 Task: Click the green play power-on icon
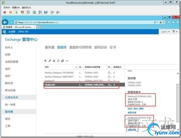click(17, 12)
